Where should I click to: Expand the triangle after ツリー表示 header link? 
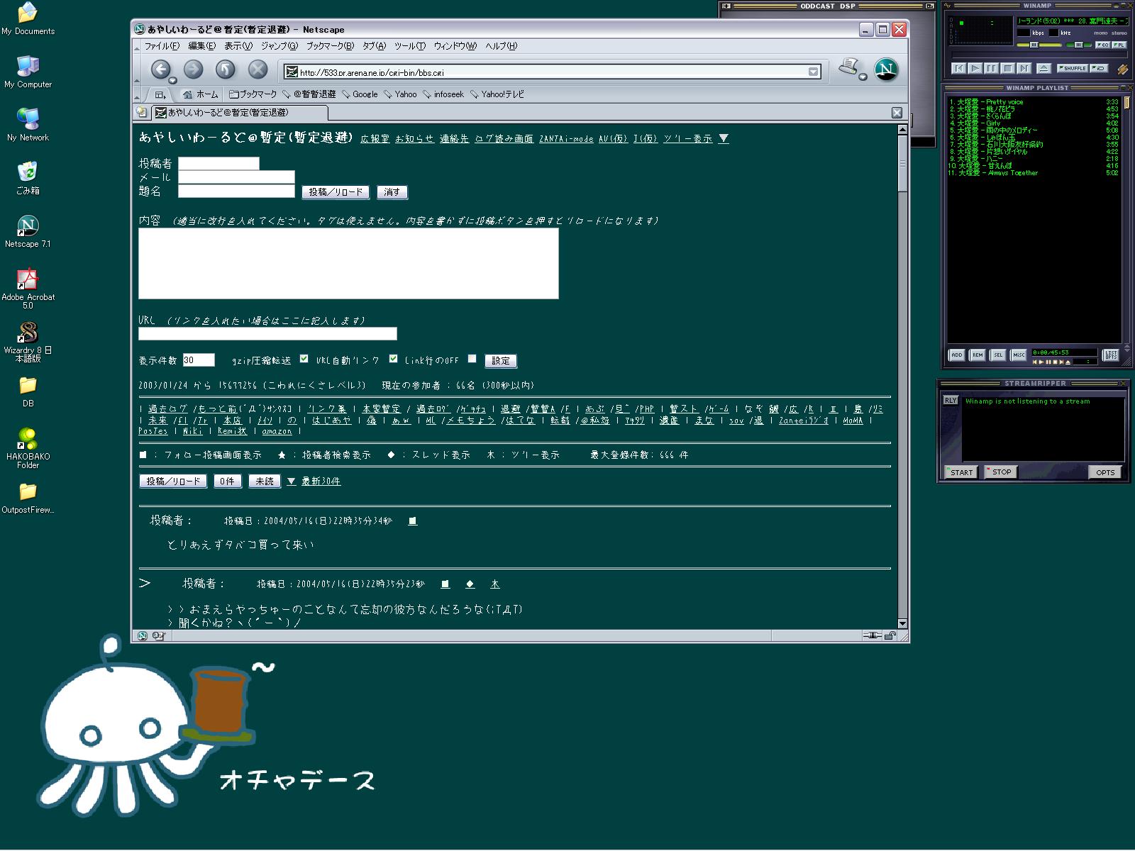tap(724, 139)
